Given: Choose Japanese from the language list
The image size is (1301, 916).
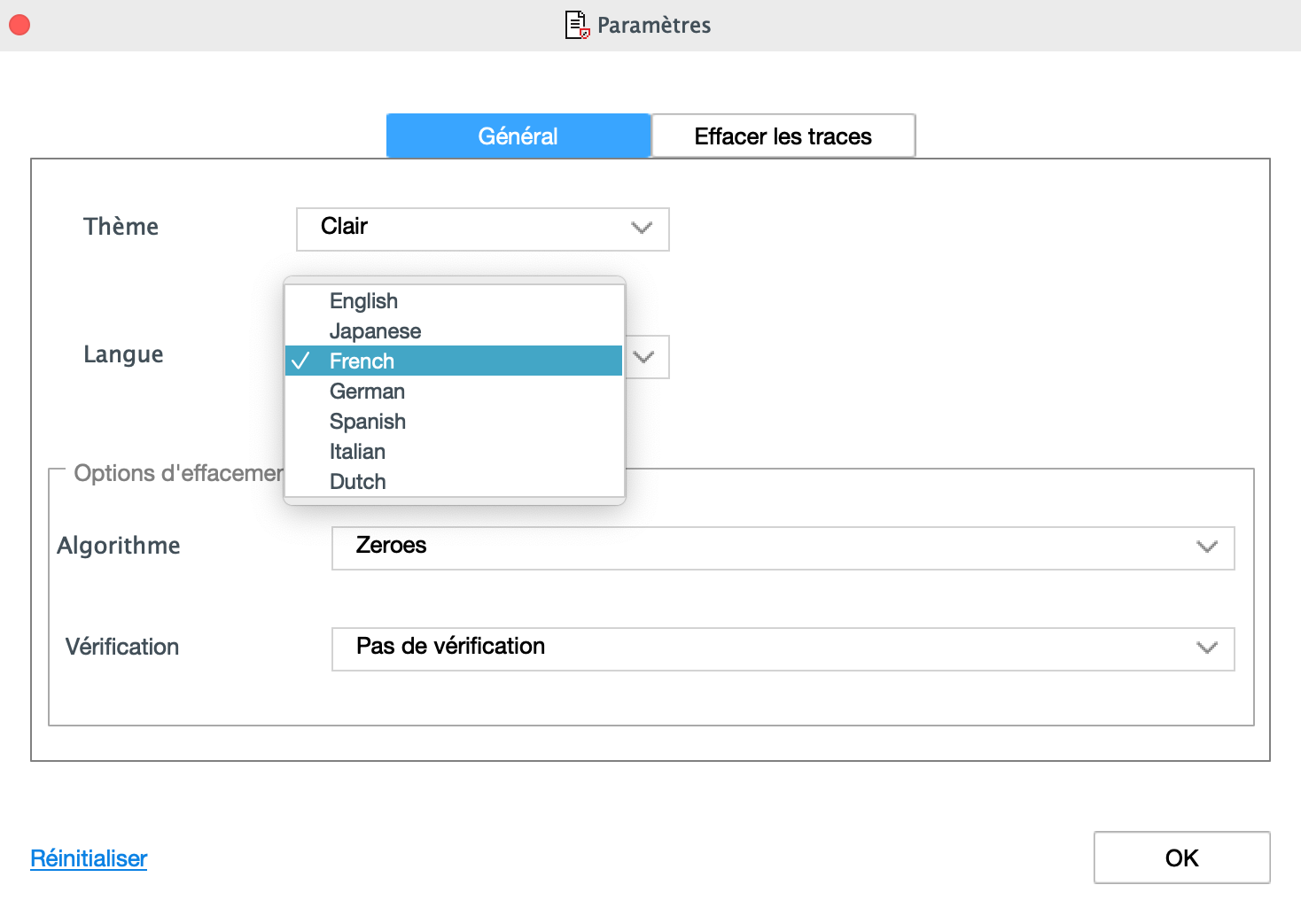Looking at the screenshot, I should (x=454, y=331).
